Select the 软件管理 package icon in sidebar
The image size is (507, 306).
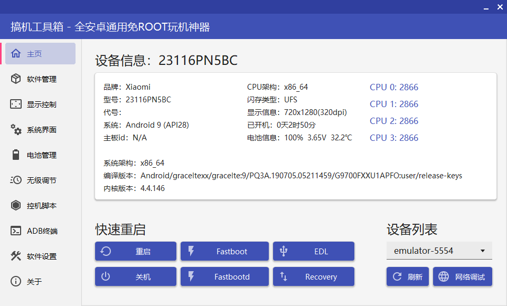point(16,79)
